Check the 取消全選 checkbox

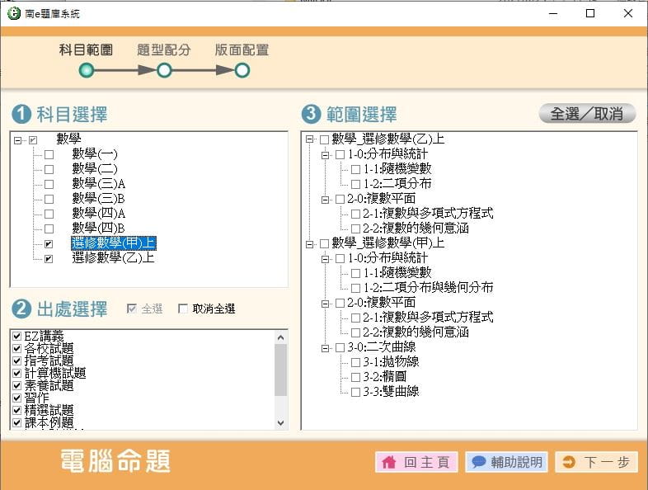pos(183,309)
